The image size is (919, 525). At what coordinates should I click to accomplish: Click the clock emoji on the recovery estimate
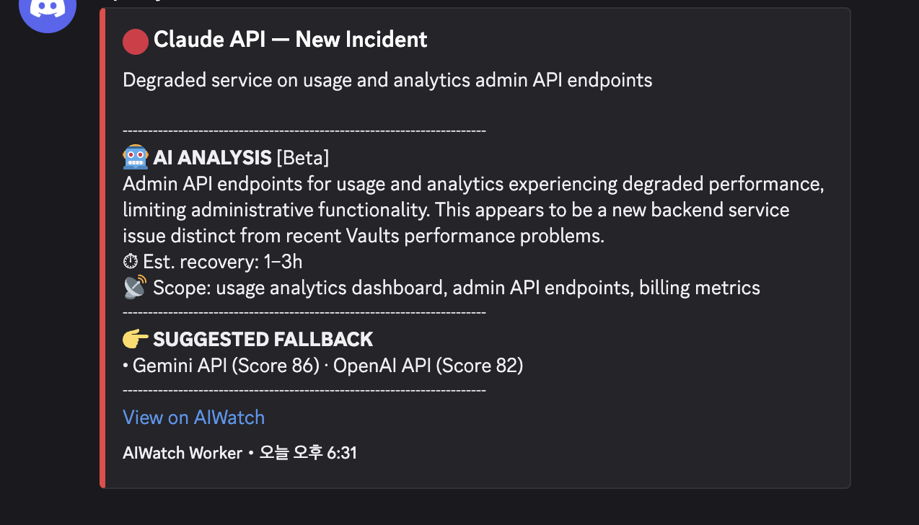(131, 261)
